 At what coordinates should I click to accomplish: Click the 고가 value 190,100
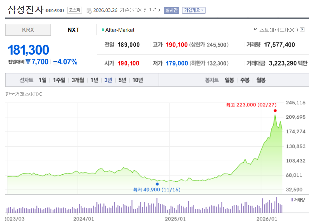pyautogui.click(x=176, y=45)
